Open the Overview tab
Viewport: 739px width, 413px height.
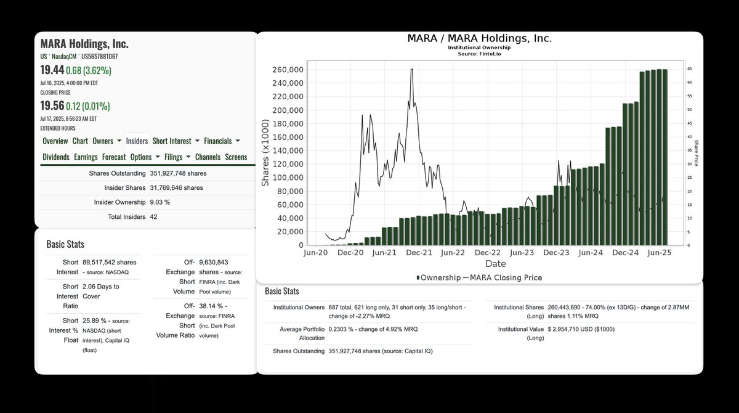click(x=55, y=141)
